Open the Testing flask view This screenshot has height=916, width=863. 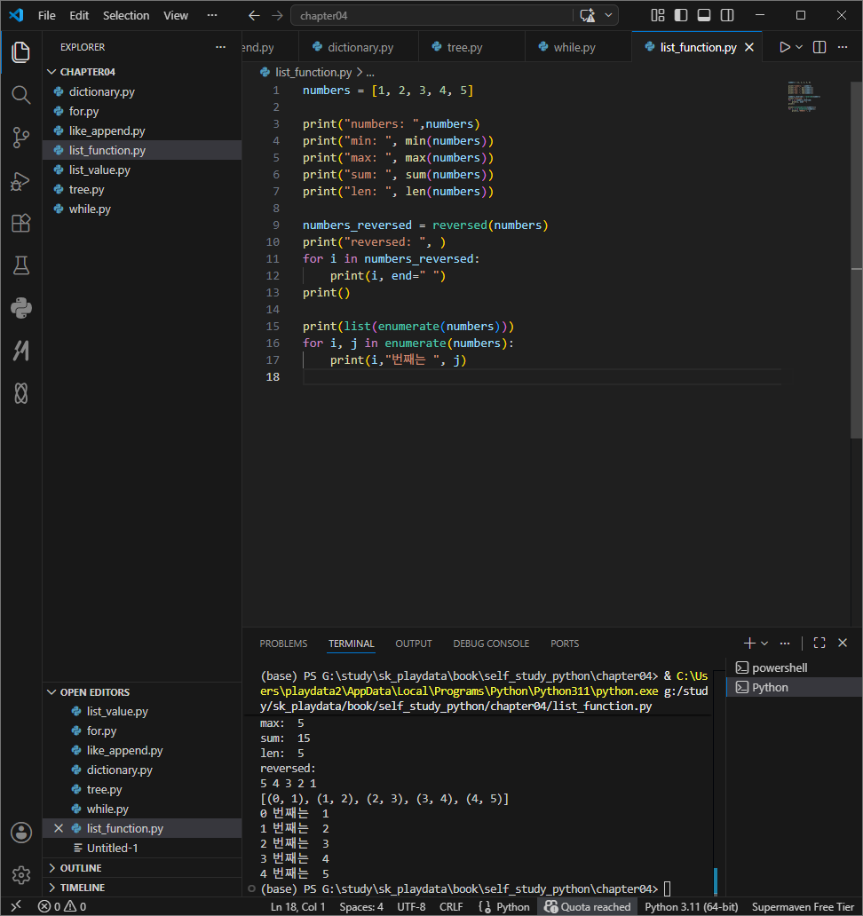(21, 265)
